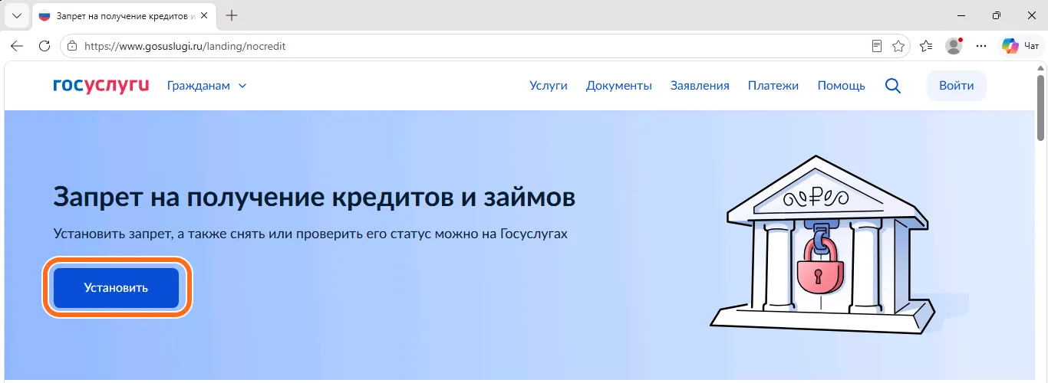Open the "Помощь" menu item

coord(841,86)
